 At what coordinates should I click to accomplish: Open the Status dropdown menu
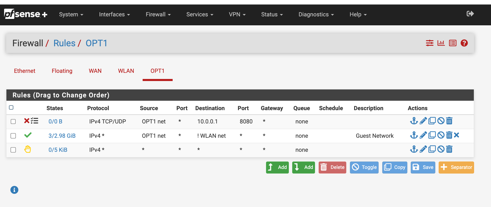[272, 15]
